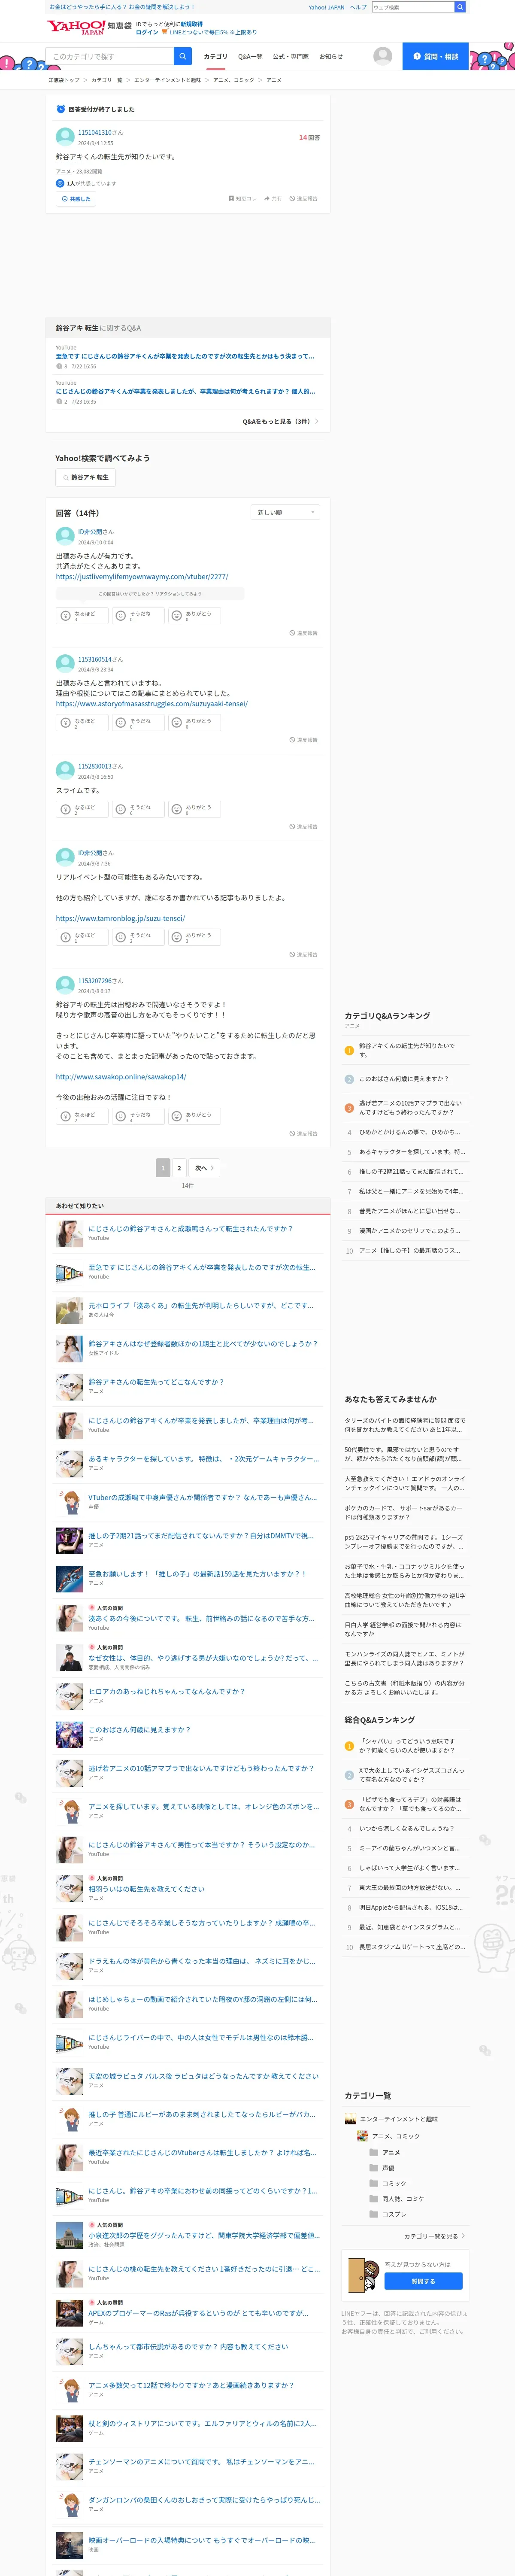Open the sawakop.online link
The width and height of the screenshot is (515, 2576).
pyautogui.click(x=121, y=1077)
